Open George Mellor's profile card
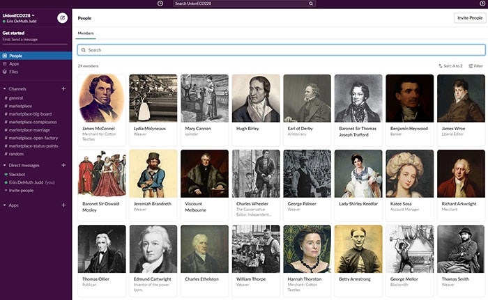Screen dimensions: 488x300 410,260
